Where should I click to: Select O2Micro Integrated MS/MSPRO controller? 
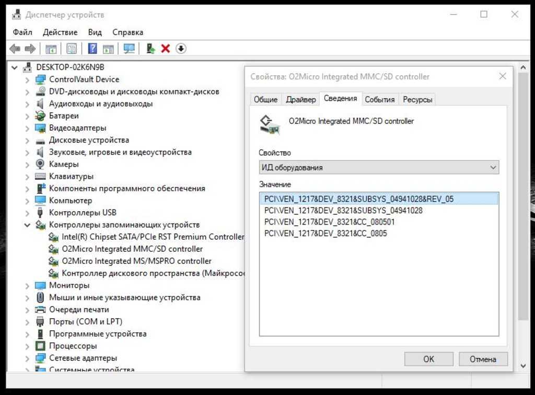click(x=136, y=261)
